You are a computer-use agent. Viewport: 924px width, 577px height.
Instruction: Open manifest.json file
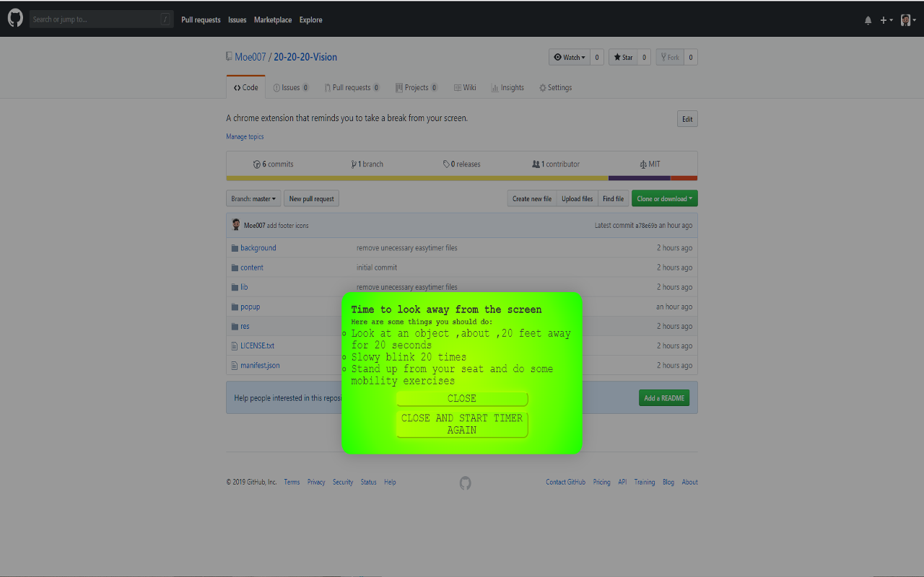pos(260,365)
